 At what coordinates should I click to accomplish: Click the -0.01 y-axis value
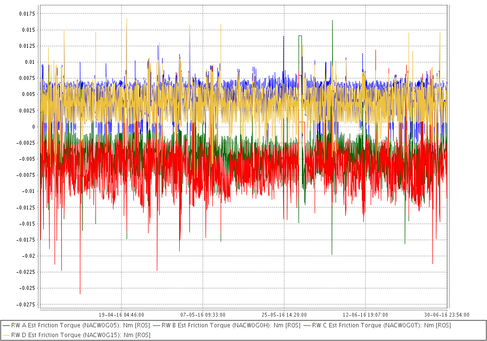click(x=28, y=191)
